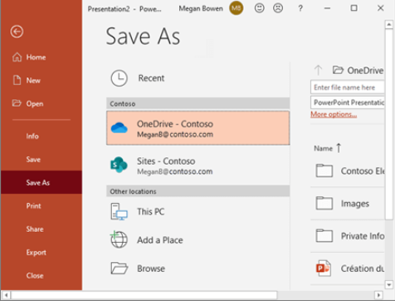Sort files by Name column header
The height and width of the screenshot is (301, 395).
(x=323, y=149)
